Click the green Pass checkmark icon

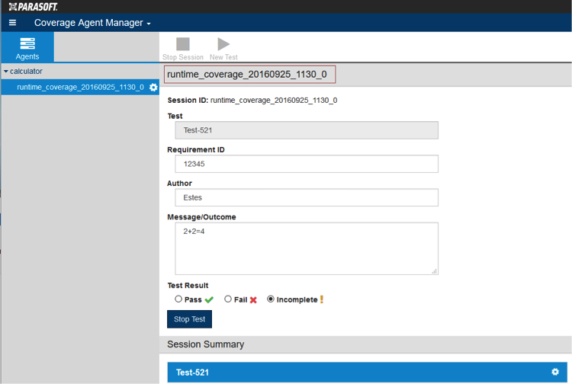[209, 300]
